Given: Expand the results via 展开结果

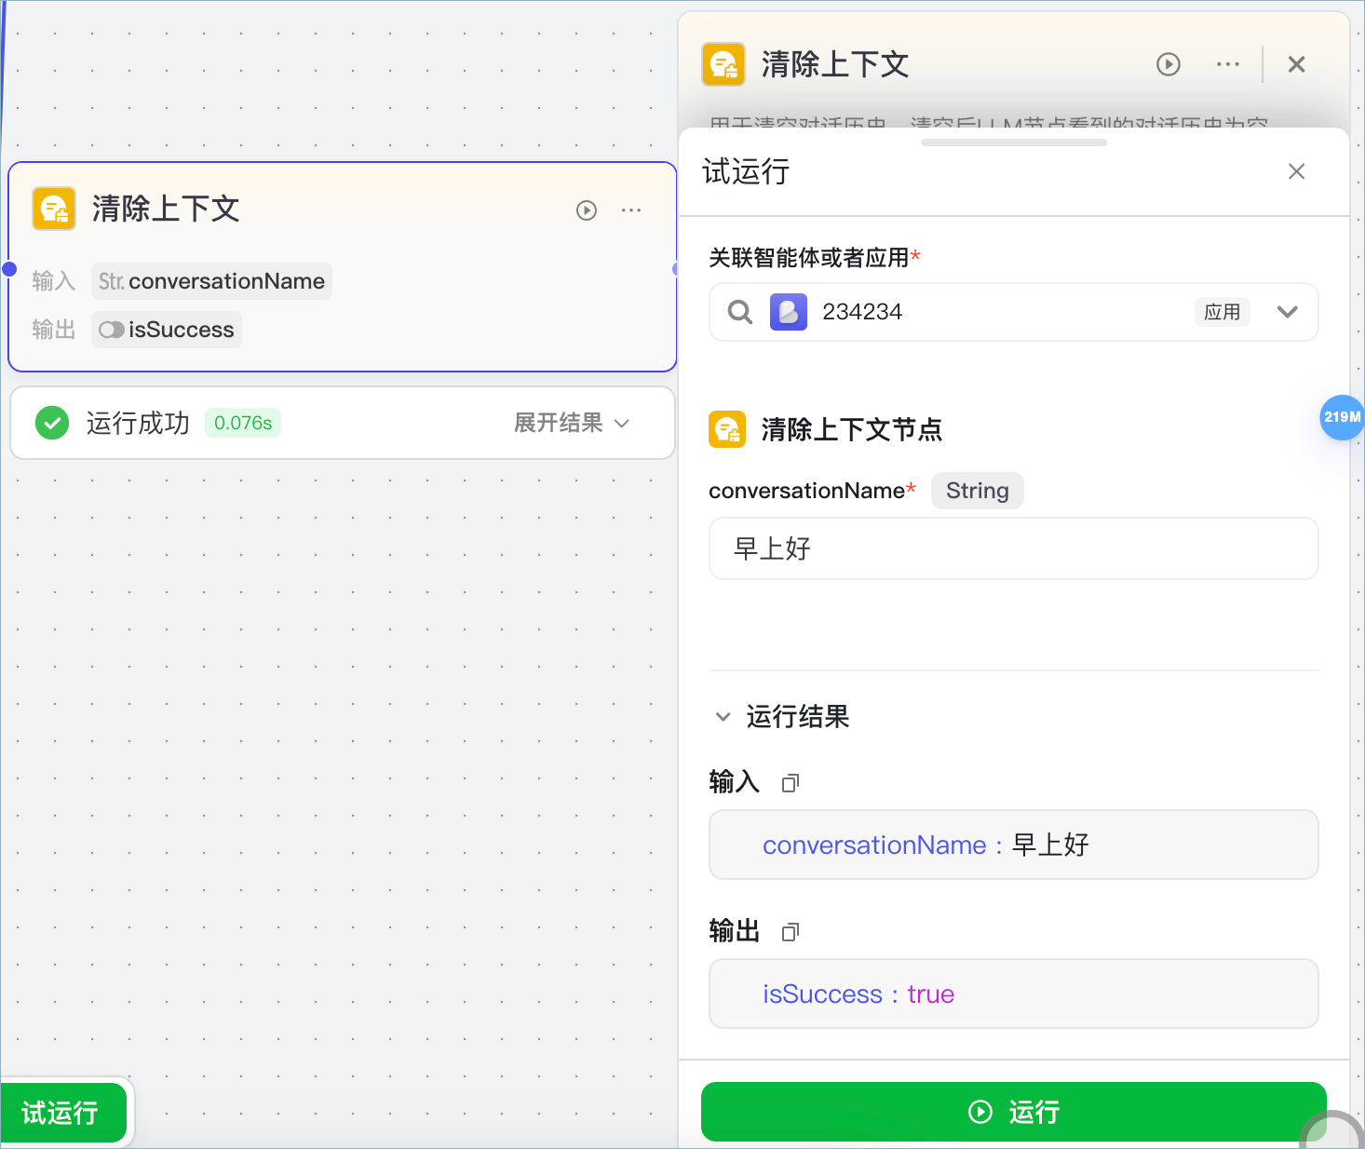Looking at the screenshot, I should (x=572, y=423).
